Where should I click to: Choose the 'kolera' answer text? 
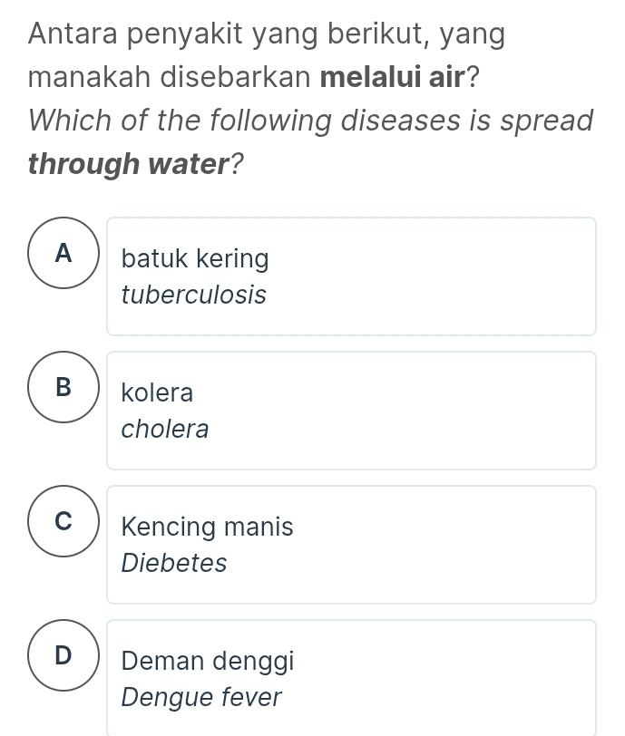(157, 393)
